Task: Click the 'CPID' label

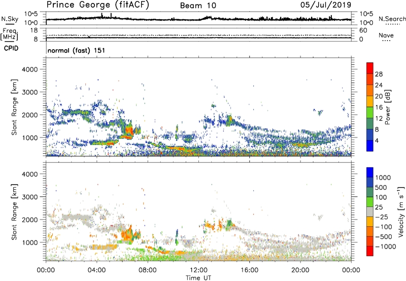Action: (11, 48)
